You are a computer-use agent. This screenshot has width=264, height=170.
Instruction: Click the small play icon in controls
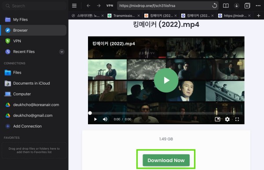click(x=95, y=119)
